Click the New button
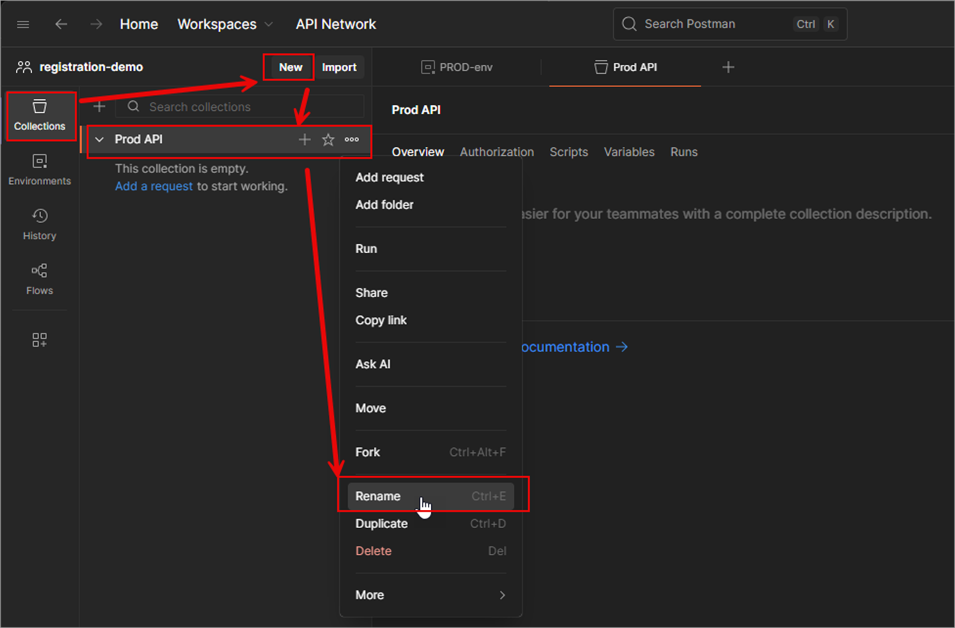Viewport: 955px width, 628px height. click(290, 67)
